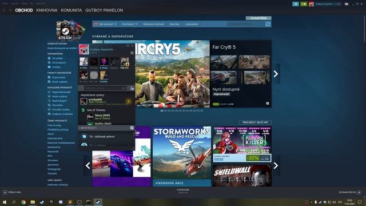Expand the GutBoy PawelON account dropdown
Screen dimensions: 366x206
[x=328, y=4]
